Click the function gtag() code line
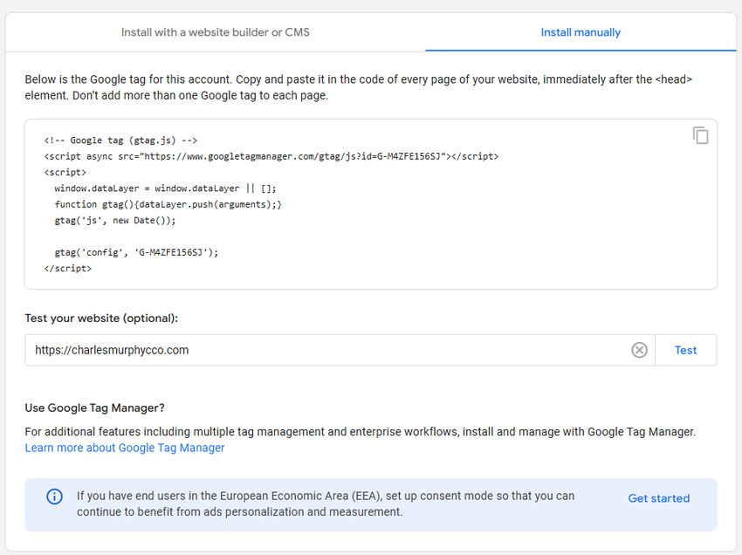Screen dimensions: 742x555 point(168,204)
